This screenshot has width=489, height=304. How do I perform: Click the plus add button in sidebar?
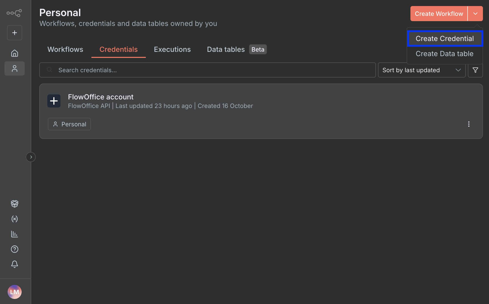15,33
